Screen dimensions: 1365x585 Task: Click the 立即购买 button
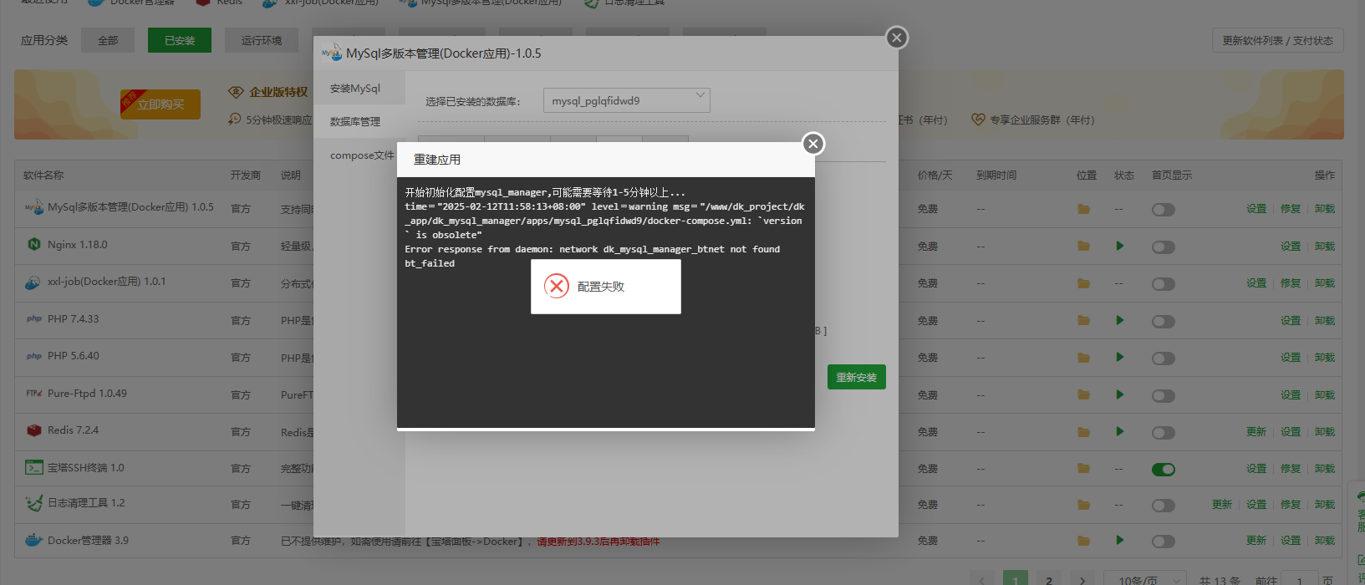(160, 104)
